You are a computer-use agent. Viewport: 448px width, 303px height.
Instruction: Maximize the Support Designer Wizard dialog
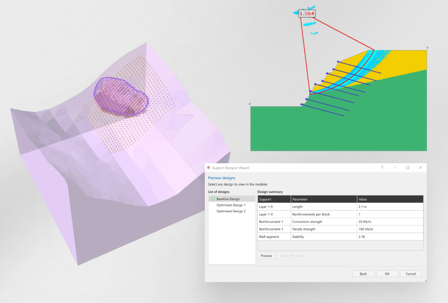coord(407,168)
